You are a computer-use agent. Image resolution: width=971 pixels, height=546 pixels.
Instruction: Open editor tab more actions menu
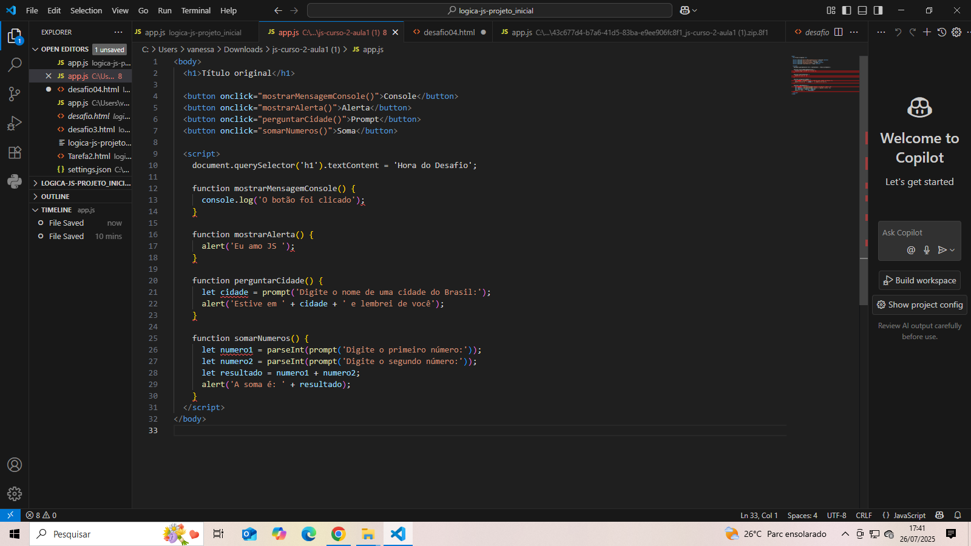[x=854, y=32]
